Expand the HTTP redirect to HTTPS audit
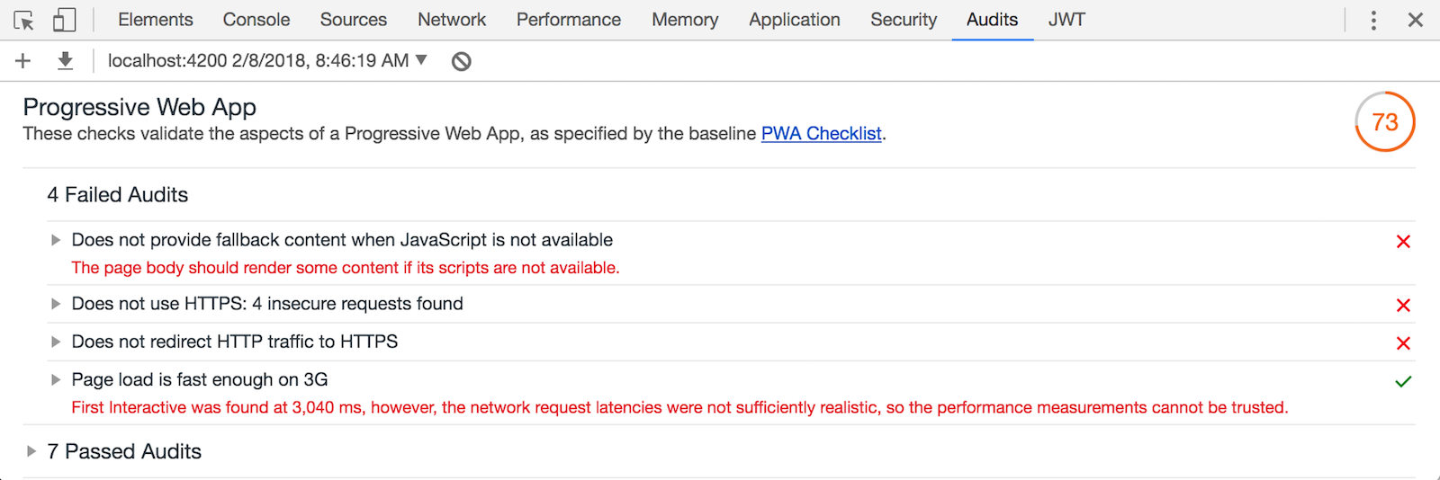The image size is (1440, 480). pyautogui.click(x=56, y=342)
